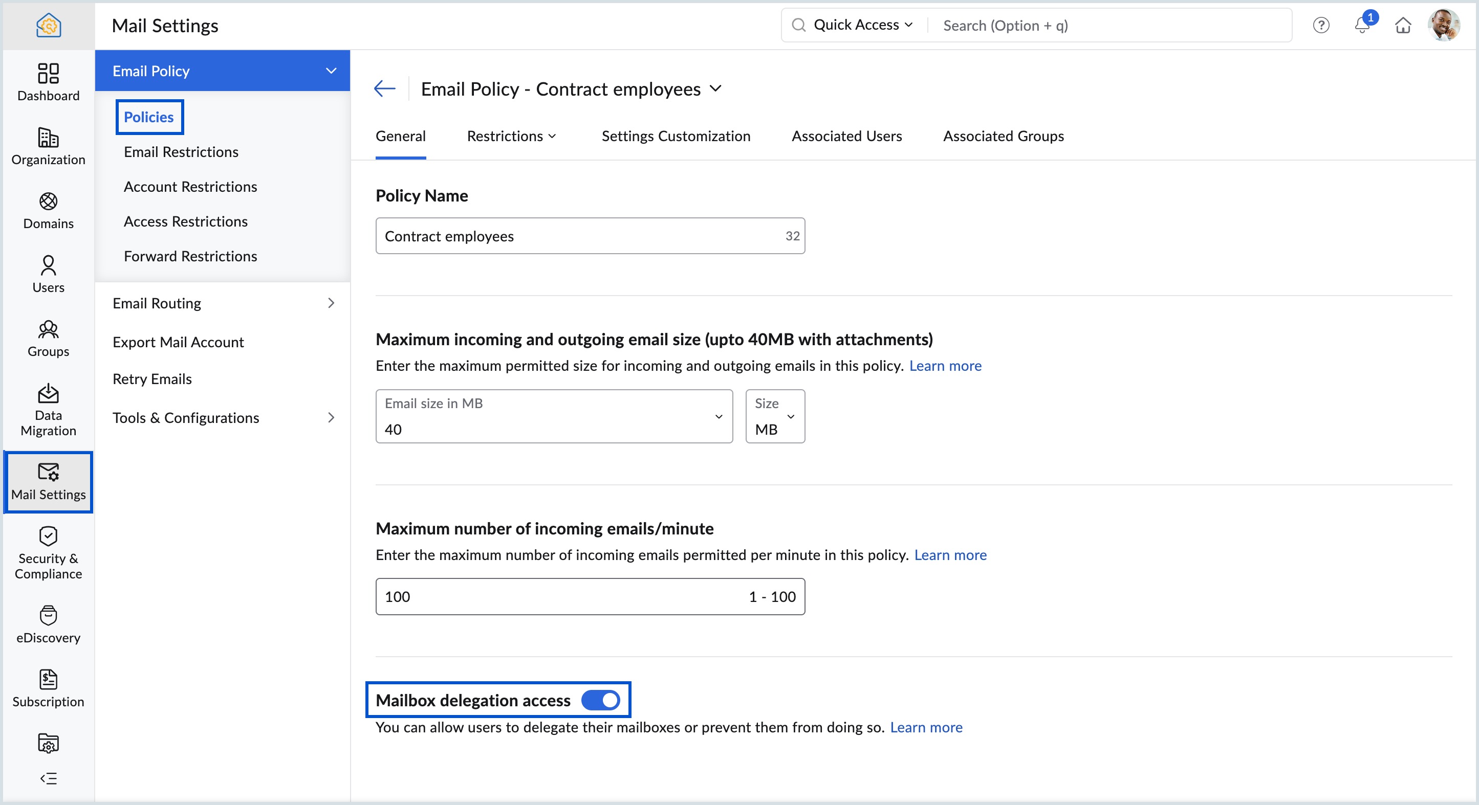Click the help question mark icon
The width and height of the screenshot is (1479, 805).
click(1320, 25)
